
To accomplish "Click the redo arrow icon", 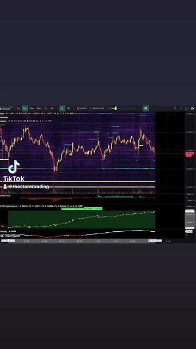I will (181, 109).
